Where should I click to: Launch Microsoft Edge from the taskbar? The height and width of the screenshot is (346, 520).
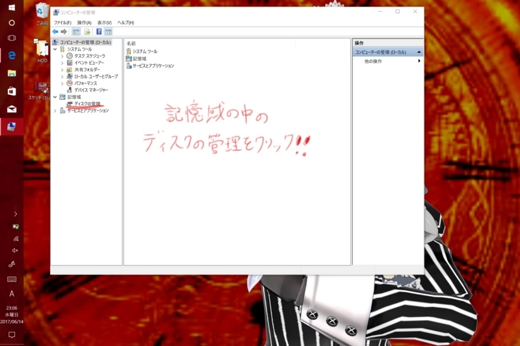click(12, 55)
